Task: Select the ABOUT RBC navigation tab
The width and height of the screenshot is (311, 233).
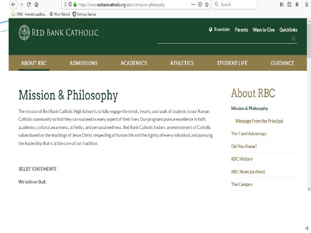Action: coord(34,63)
